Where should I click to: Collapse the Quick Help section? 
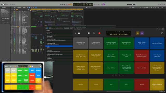[x=1, y=7]
